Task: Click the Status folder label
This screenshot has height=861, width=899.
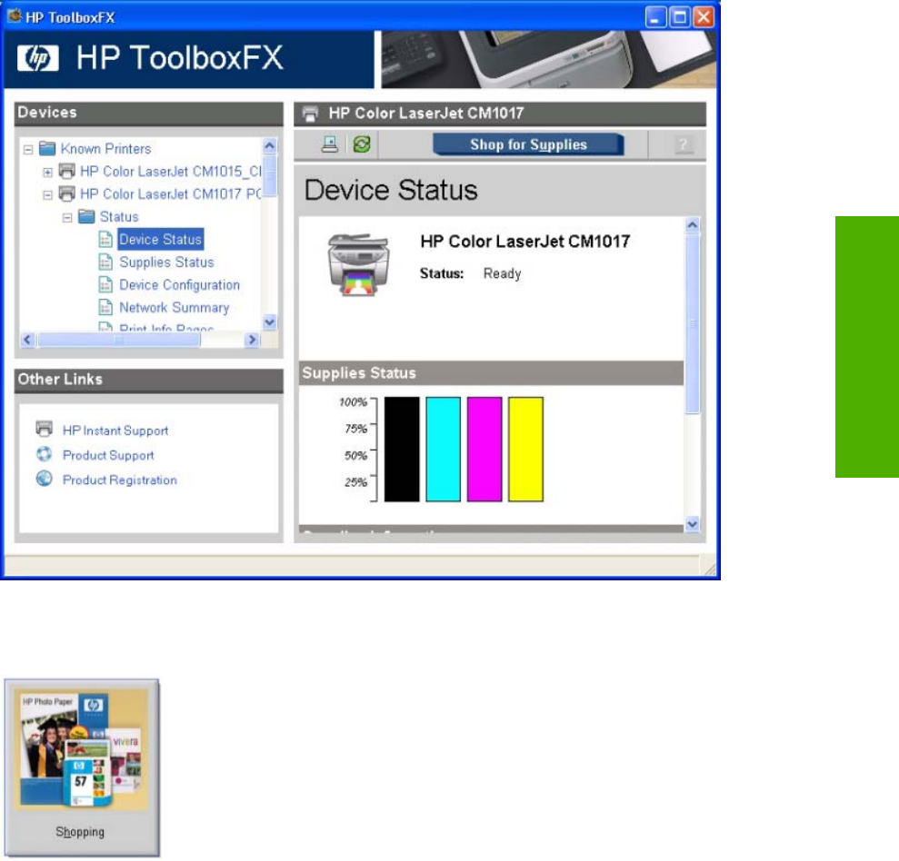Action: pos(119,217)
